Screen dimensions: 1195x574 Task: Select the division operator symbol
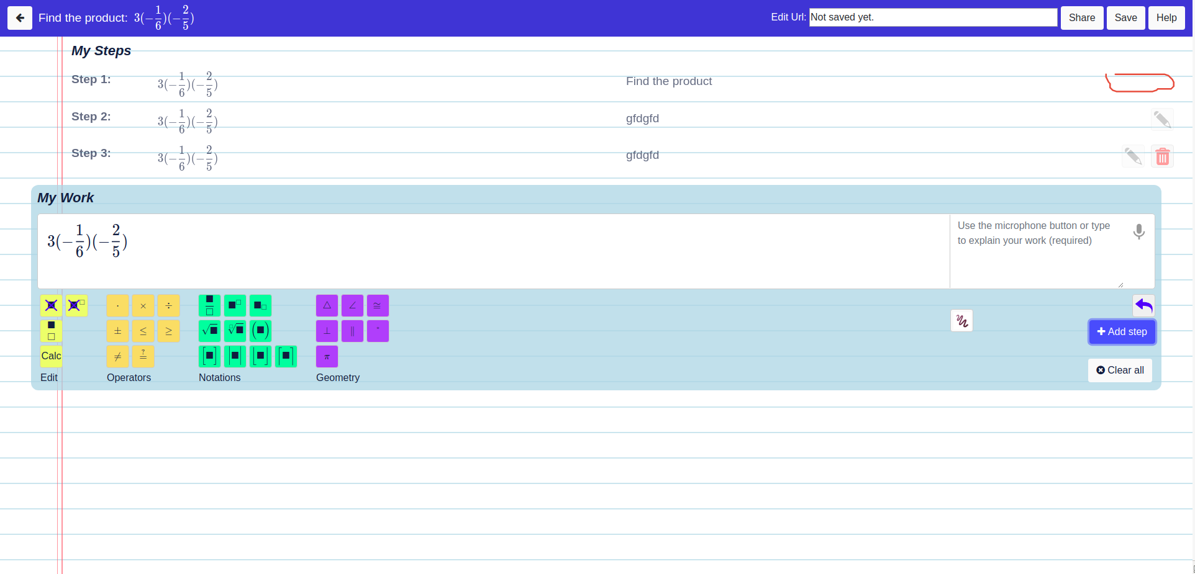point(168,305)
